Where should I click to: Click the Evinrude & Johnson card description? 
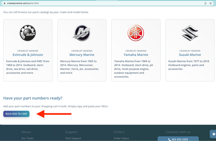click(28, 67)
